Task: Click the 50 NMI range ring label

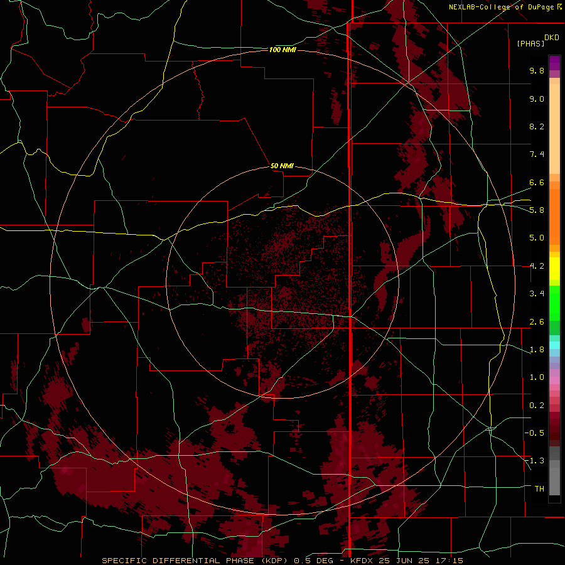Action: pos(282,166)
